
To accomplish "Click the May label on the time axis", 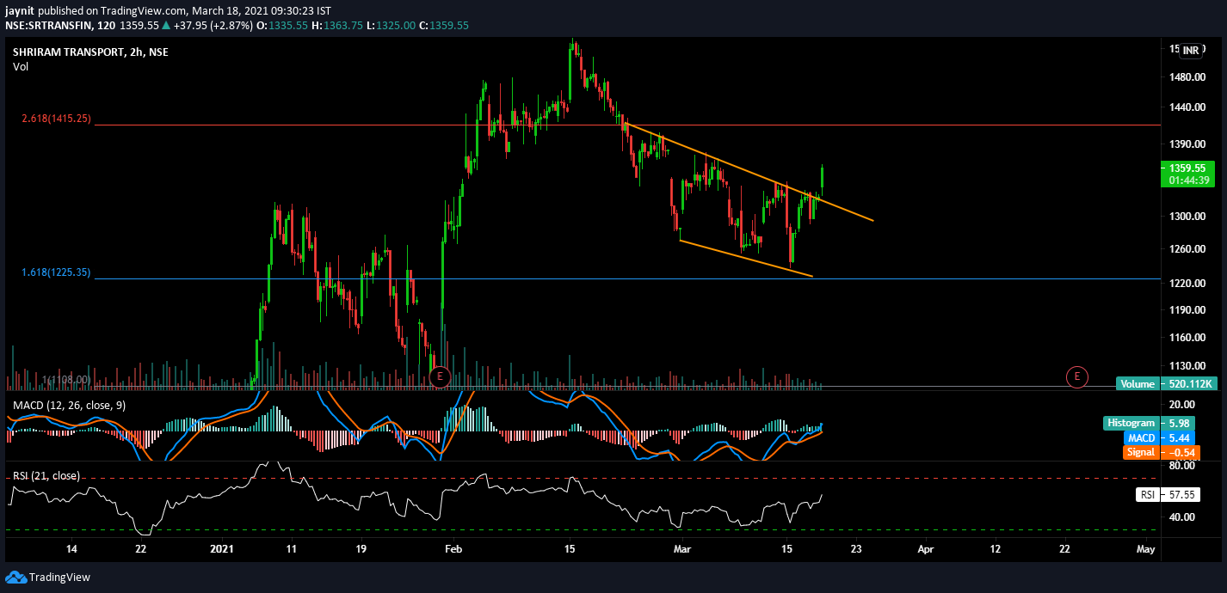I will coord(1145,548).
